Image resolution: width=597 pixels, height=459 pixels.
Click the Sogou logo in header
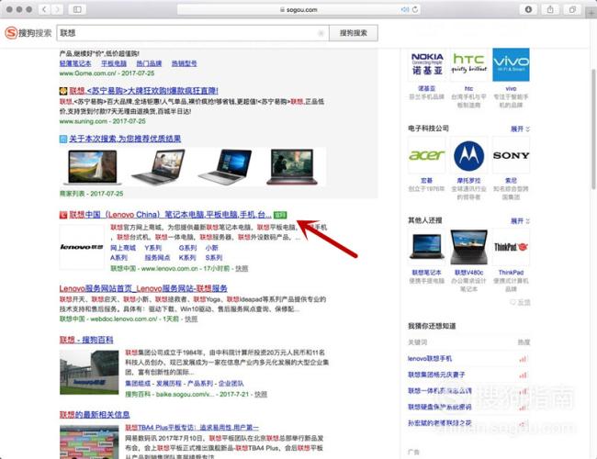tap(28, 33)
